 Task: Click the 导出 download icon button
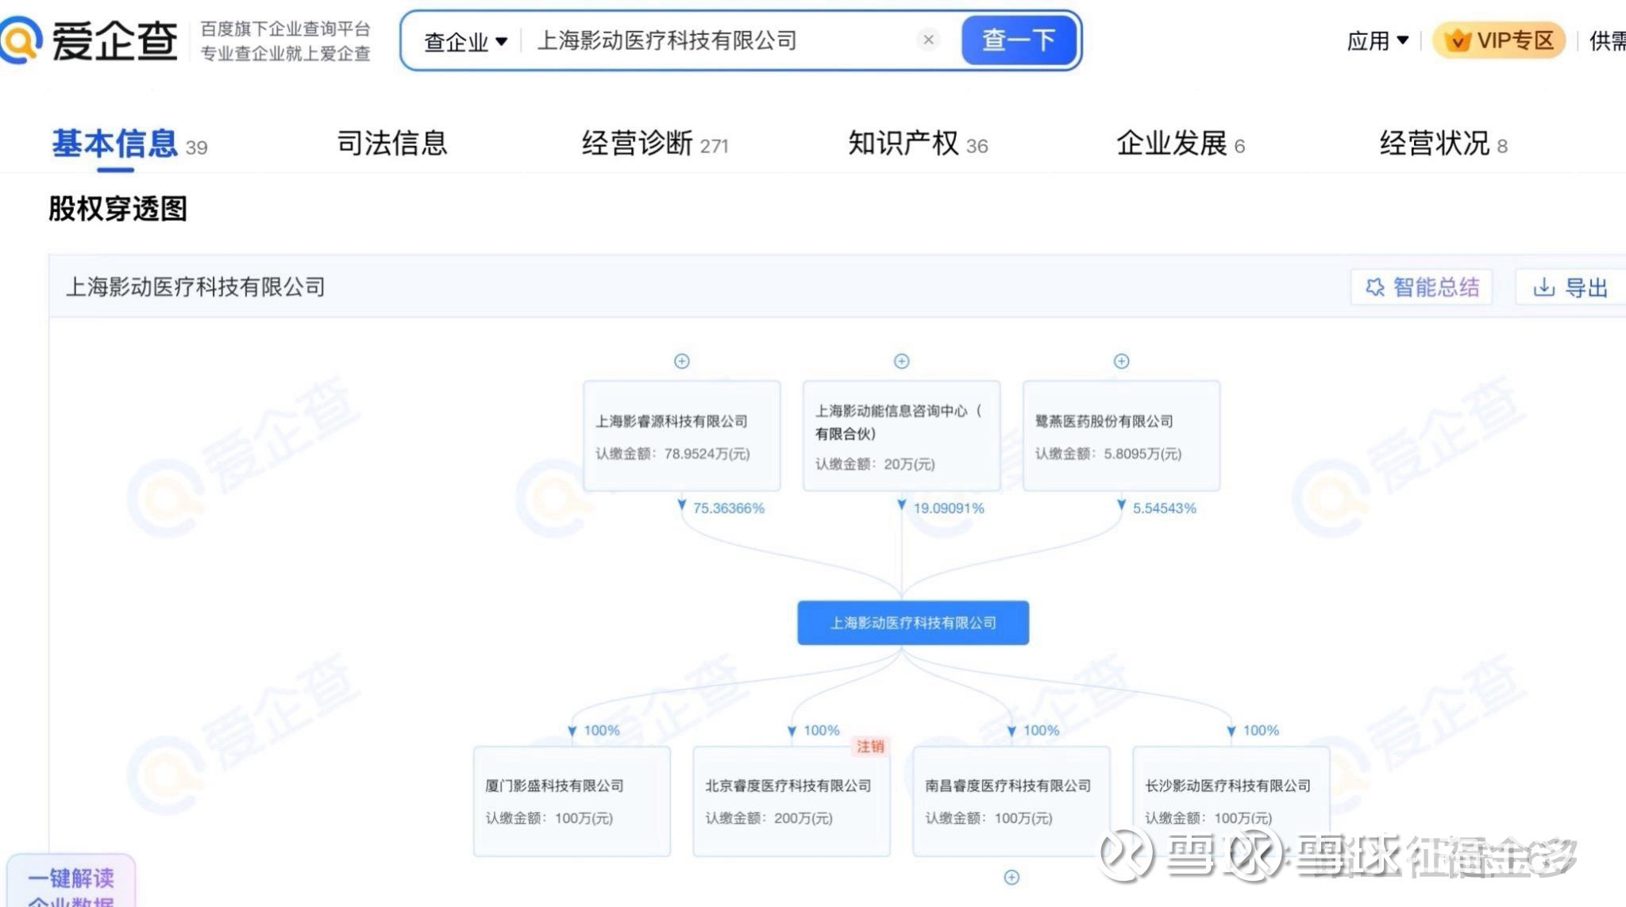tap(1570, 287)
